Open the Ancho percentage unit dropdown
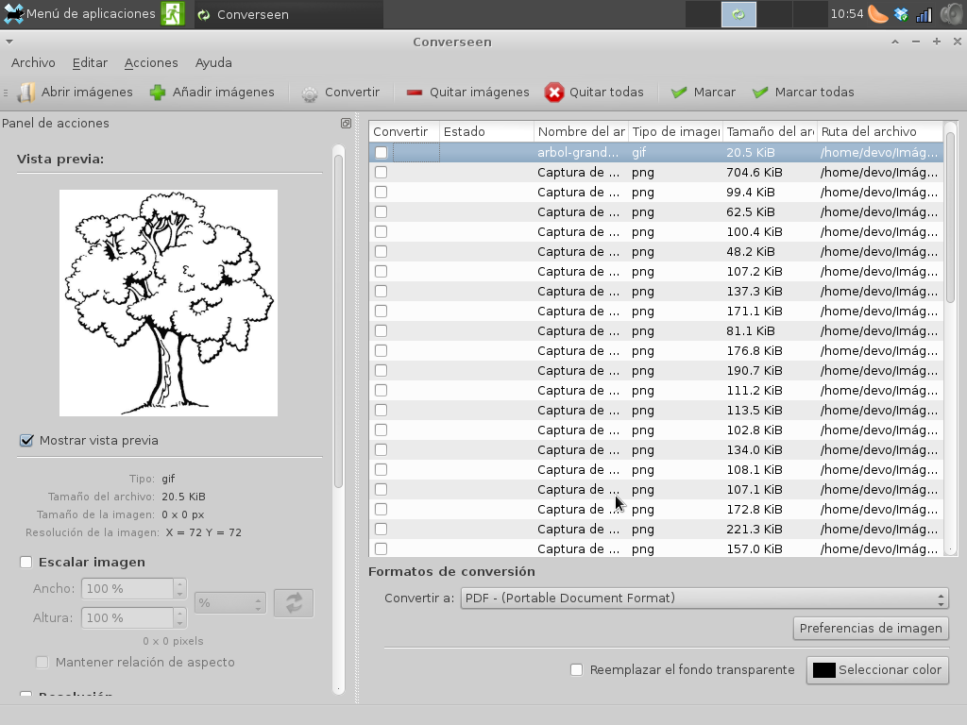The image size is (967, 725). [229, 602]
